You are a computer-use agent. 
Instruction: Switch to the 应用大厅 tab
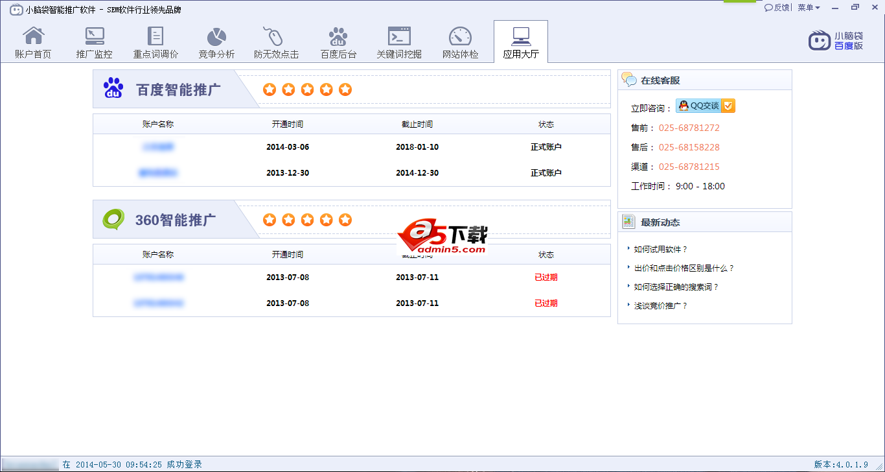(x=521, y=42)
